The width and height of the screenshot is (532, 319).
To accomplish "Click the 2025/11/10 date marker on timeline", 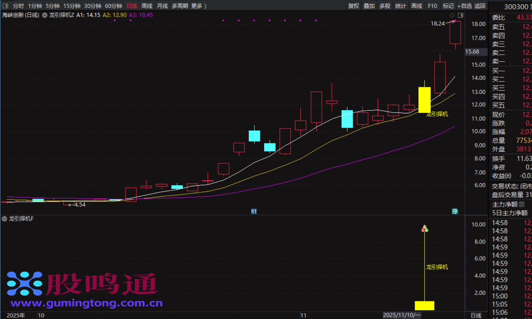I will click(402, 315).
